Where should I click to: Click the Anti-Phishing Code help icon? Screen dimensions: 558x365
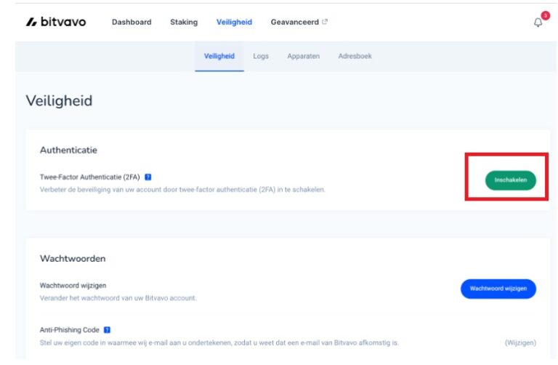click(x=108, y=329)
